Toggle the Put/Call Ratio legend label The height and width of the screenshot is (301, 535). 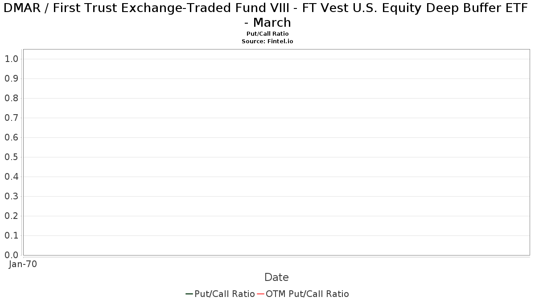pyautogui.click(x=225, y=294)
